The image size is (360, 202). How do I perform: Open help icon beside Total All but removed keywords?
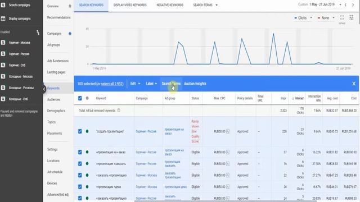(119, 111)
